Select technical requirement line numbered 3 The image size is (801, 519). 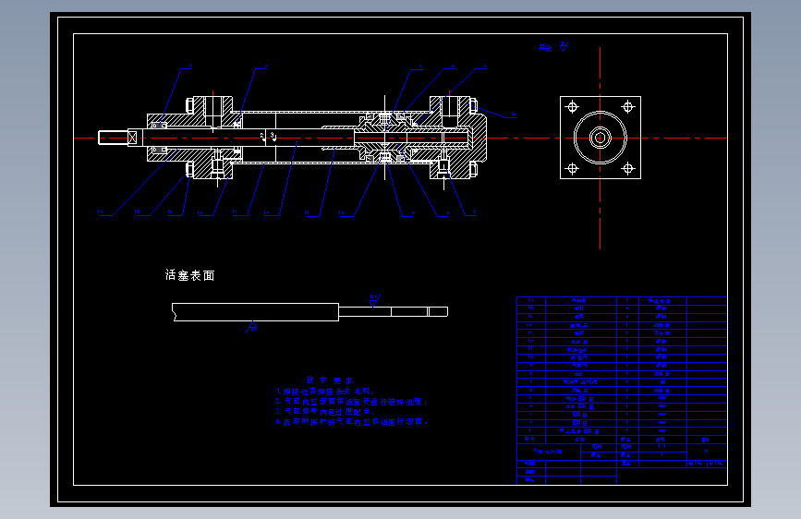pos(325,411)
